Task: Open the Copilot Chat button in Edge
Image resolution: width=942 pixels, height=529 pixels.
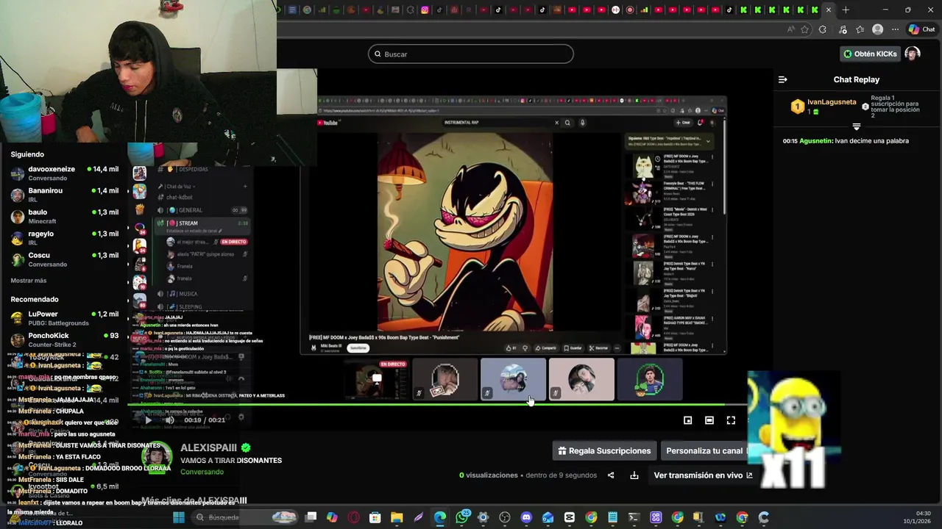Action: (921, 29)
